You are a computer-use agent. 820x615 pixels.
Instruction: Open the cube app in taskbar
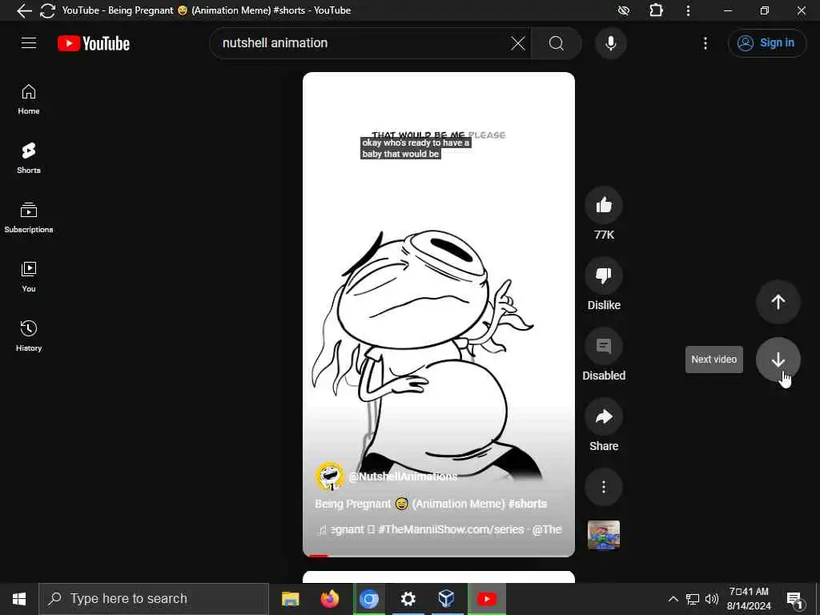[x=446, y=599]
